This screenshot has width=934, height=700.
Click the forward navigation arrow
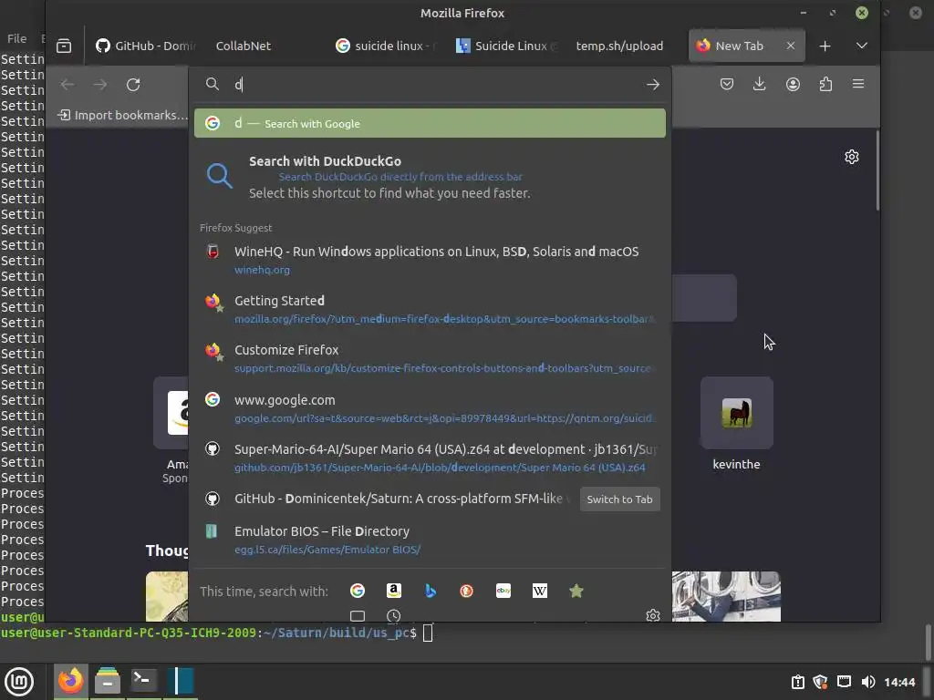point(100,85)
